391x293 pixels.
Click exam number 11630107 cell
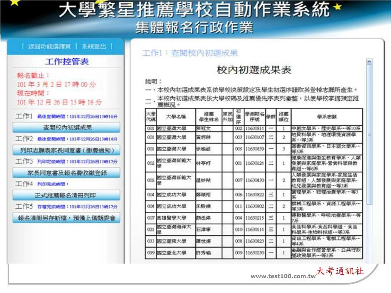[x=255, y=137]
